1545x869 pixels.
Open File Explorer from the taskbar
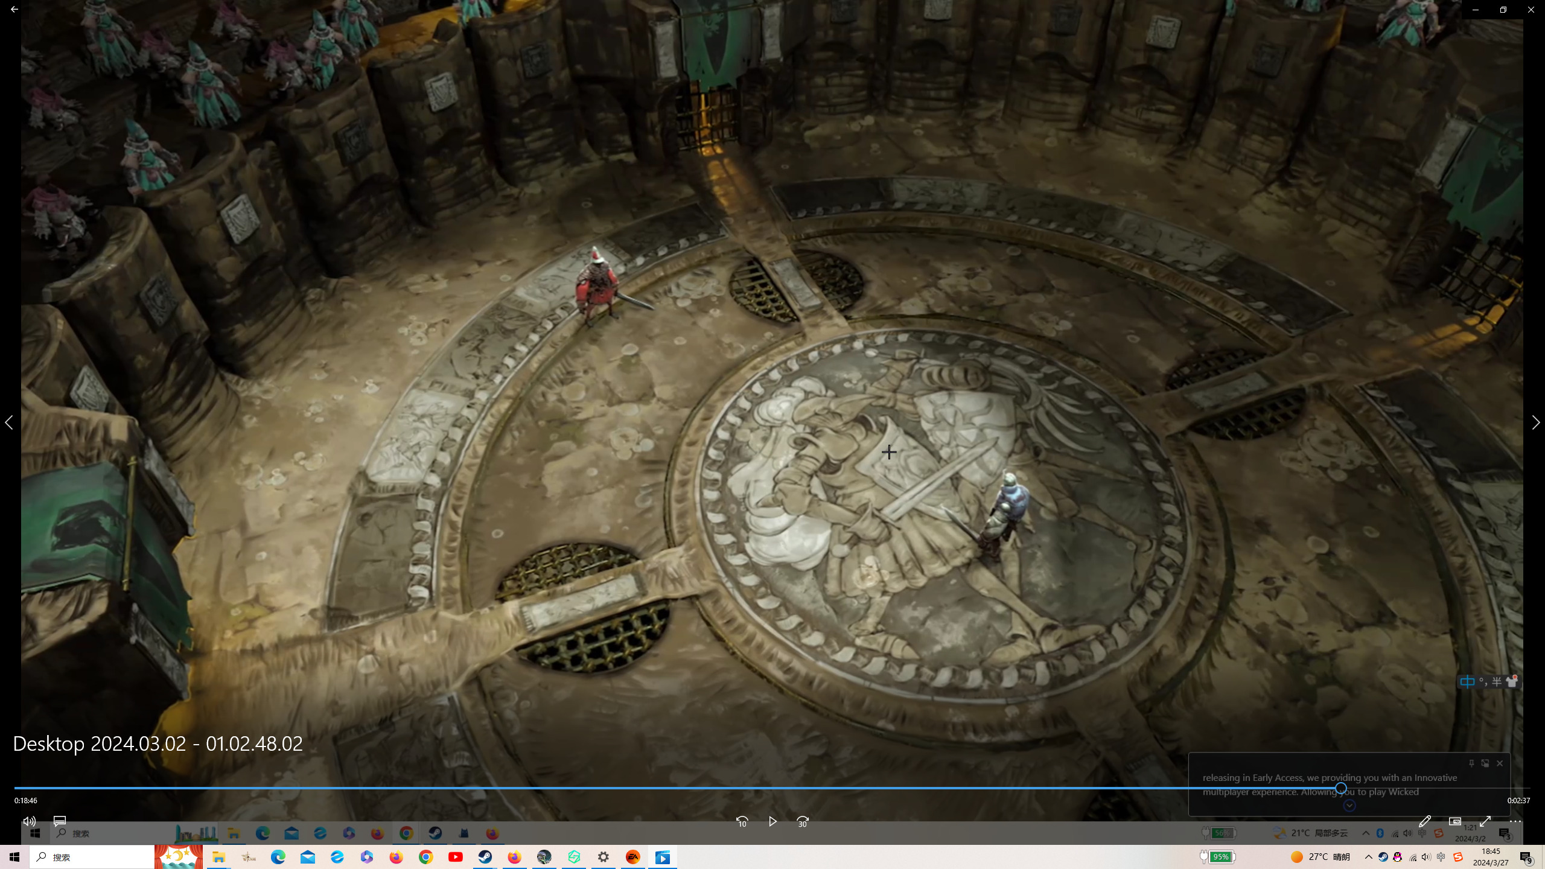click(x=218, y=857)
